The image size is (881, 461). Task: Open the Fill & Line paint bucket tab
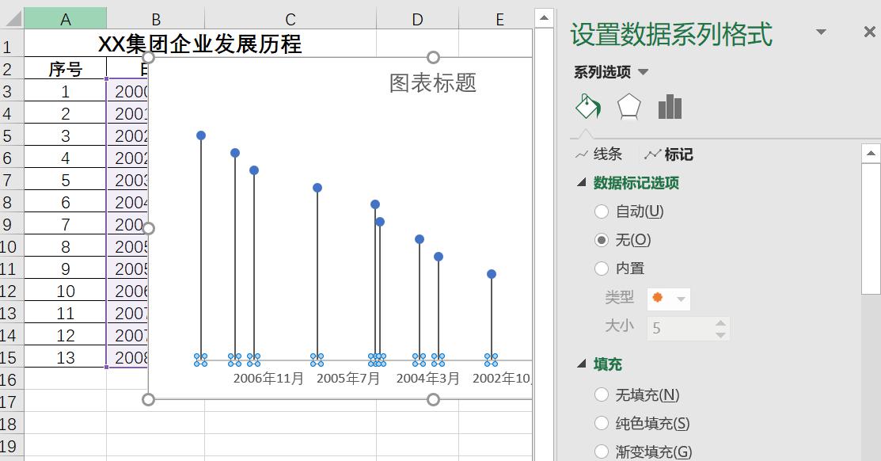[x=588, y=106]
